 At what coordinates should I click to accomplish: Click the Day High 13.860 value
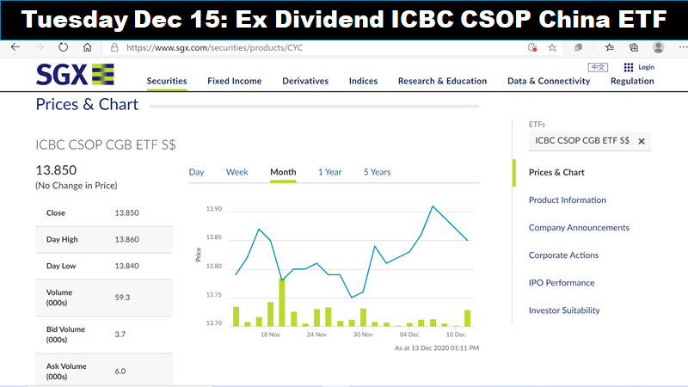click(126, 240)
